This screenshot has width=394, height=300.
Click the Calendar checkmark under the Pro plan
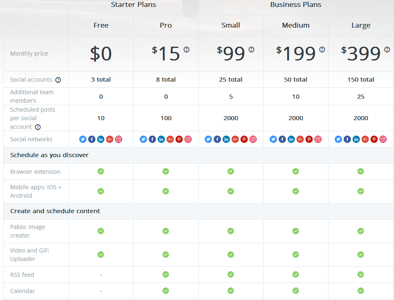[x=166, y=291]
